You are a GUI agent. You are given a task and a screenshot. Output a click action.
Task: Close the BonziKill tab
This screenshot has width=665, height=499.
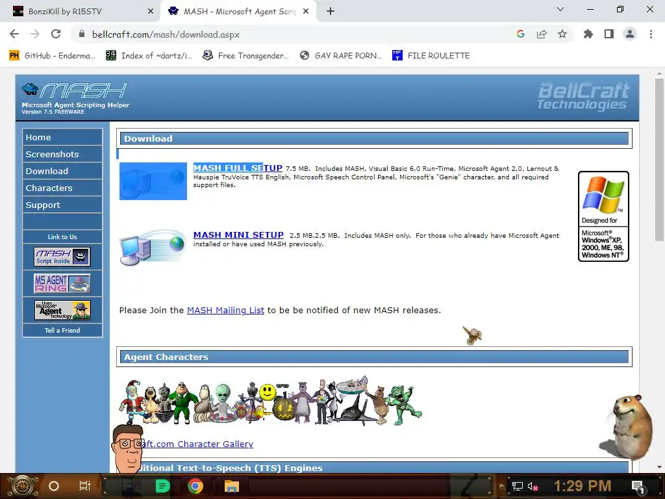click(x=151, y=12)
